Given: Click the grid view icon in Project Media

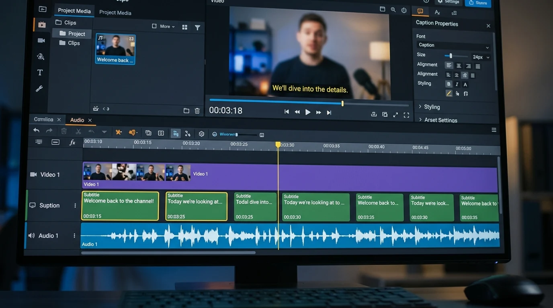Looking at the screenshot, I should [x=184, y=27].
